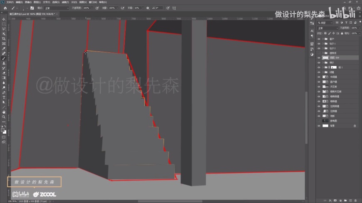
Task: Open the 文字(Y) menu
Action: point(47,2)
